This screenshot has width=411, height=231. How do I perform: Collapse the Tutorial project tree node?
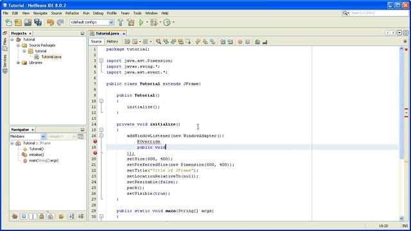tap(12, 40)
